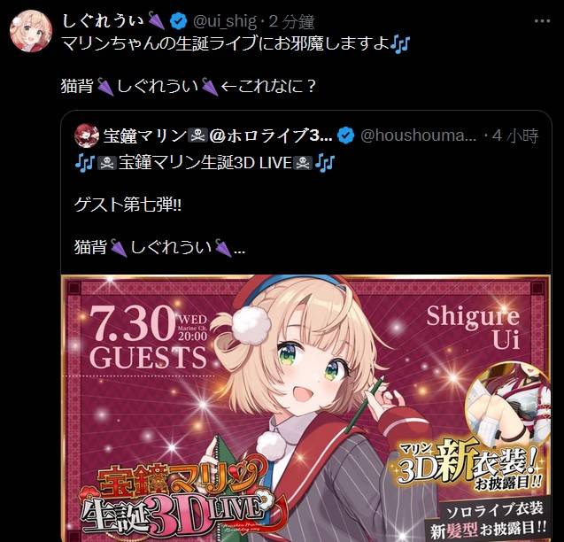Screen dimensions: 564x542
Task: Open the 宝鐘マリン display name in quote
Action: click(218, 135)
